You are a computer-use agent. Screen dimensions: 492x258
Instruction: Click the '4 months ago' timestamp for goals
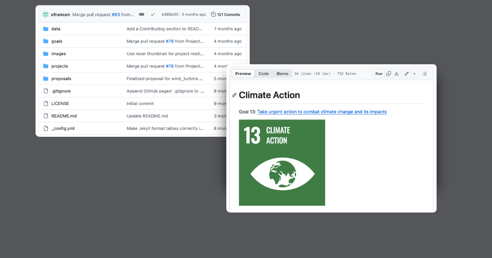point(228,41)
